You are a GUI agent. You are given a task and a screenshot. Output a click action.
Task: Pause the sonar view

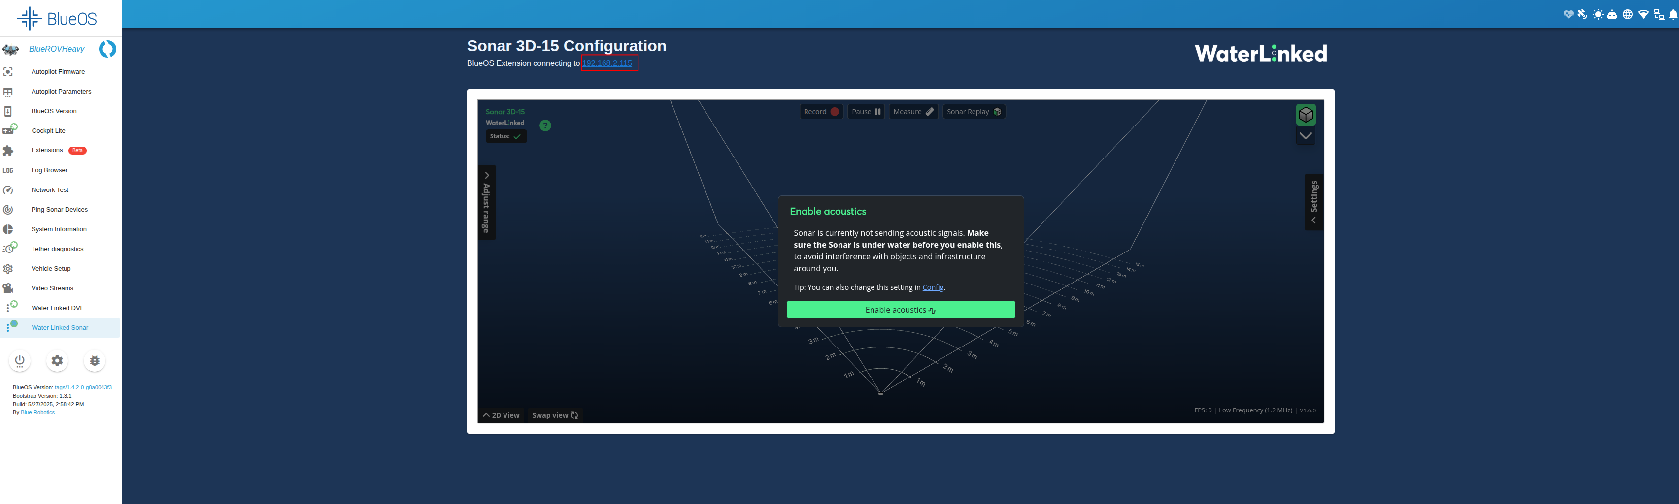(866, 112)
